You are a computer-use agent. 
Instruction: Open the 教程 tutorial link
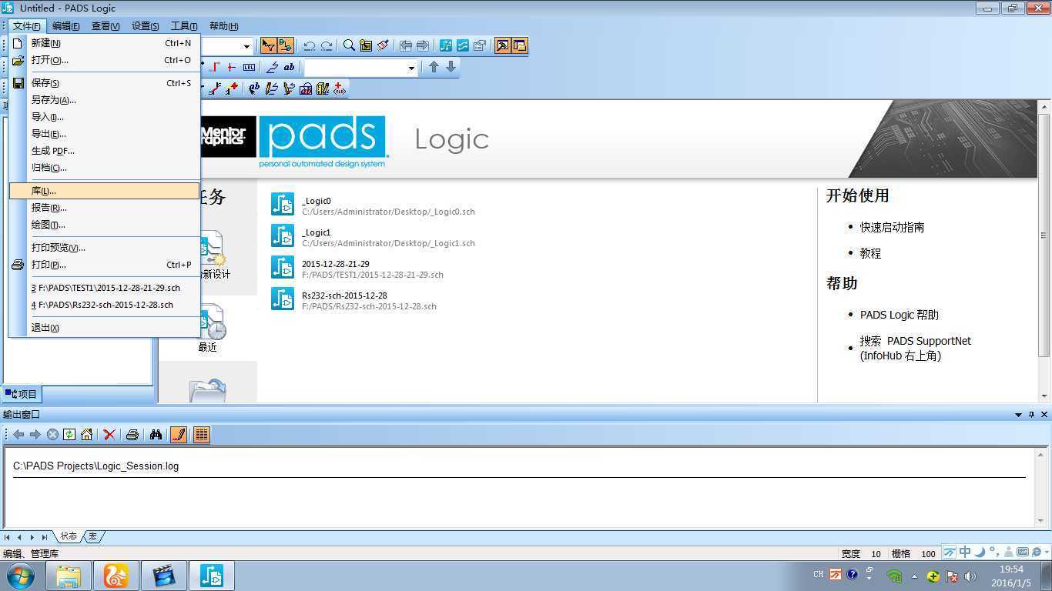click(870, 252)
